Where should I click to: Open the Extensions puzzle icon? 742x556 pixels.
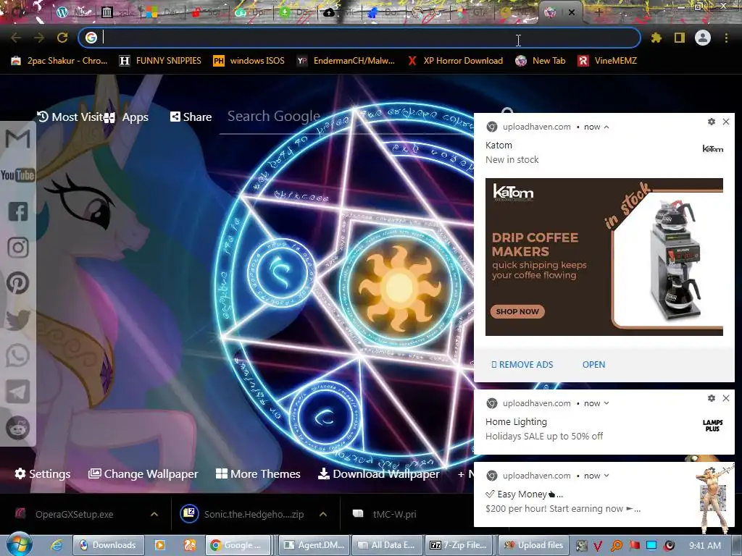click(x=656, y=38)
